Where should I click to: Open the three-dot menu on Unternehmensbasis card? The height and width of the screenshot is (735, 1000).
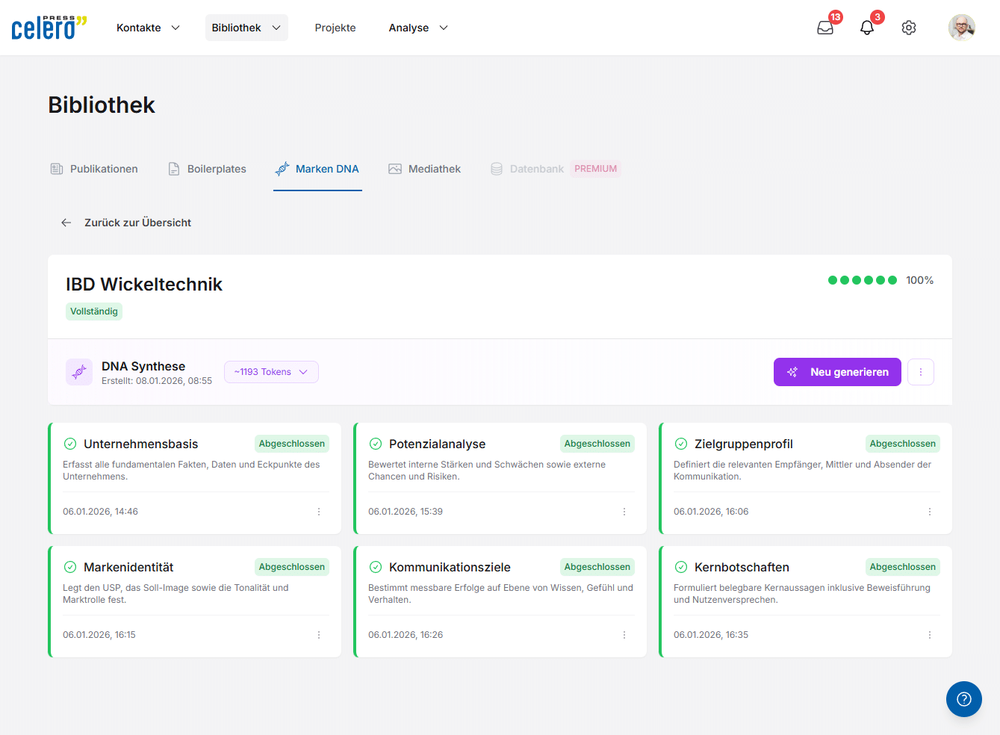319,512
